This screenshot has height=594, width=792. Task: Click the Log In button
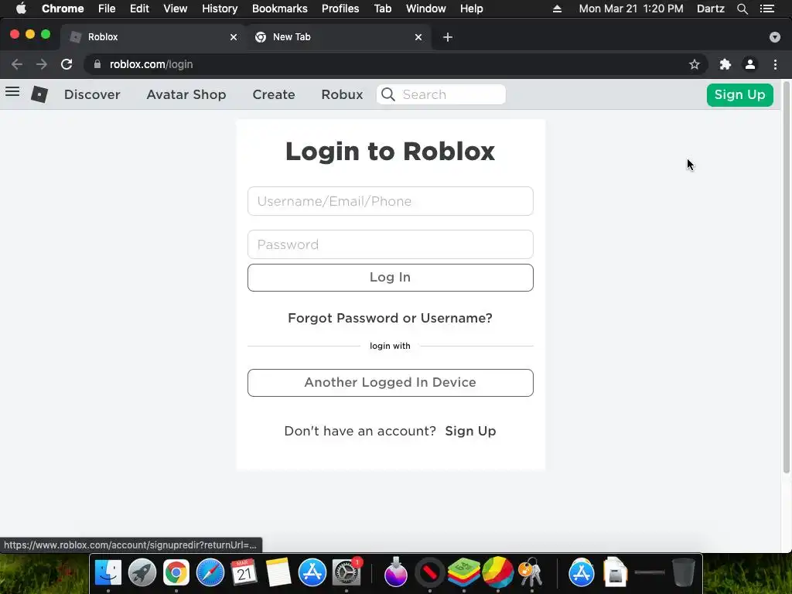pos(390,278)
